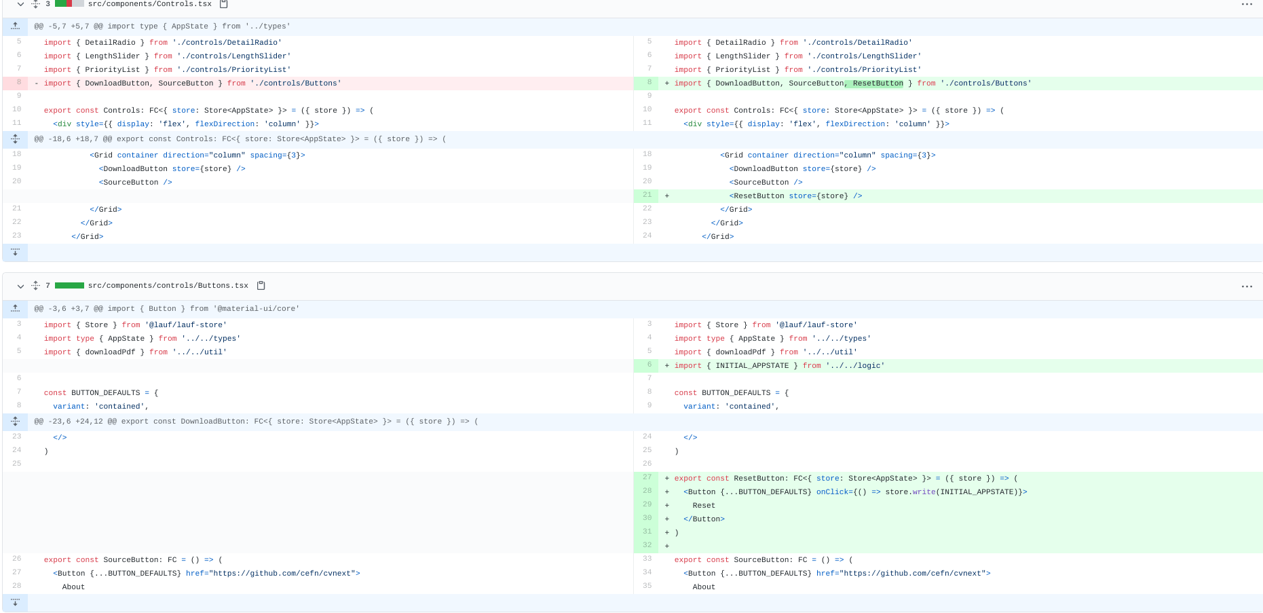The width and height of the screenshot is (1263, 613).
Task: Expand code above the first Controls.tsx hunk
Action: click(x=15, y=26)
